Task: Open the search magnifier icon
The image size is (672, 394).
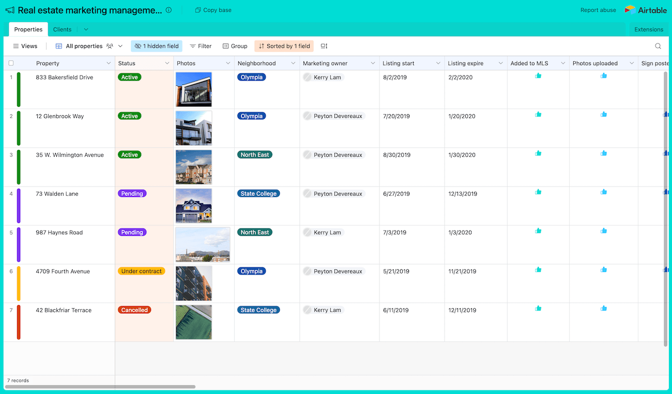Action: [658, 46]
